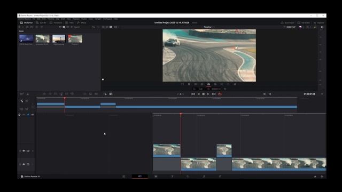This screenshot has height=192, width=342.
Task: Click the Place on Top icon
Action: coord(66,94)
